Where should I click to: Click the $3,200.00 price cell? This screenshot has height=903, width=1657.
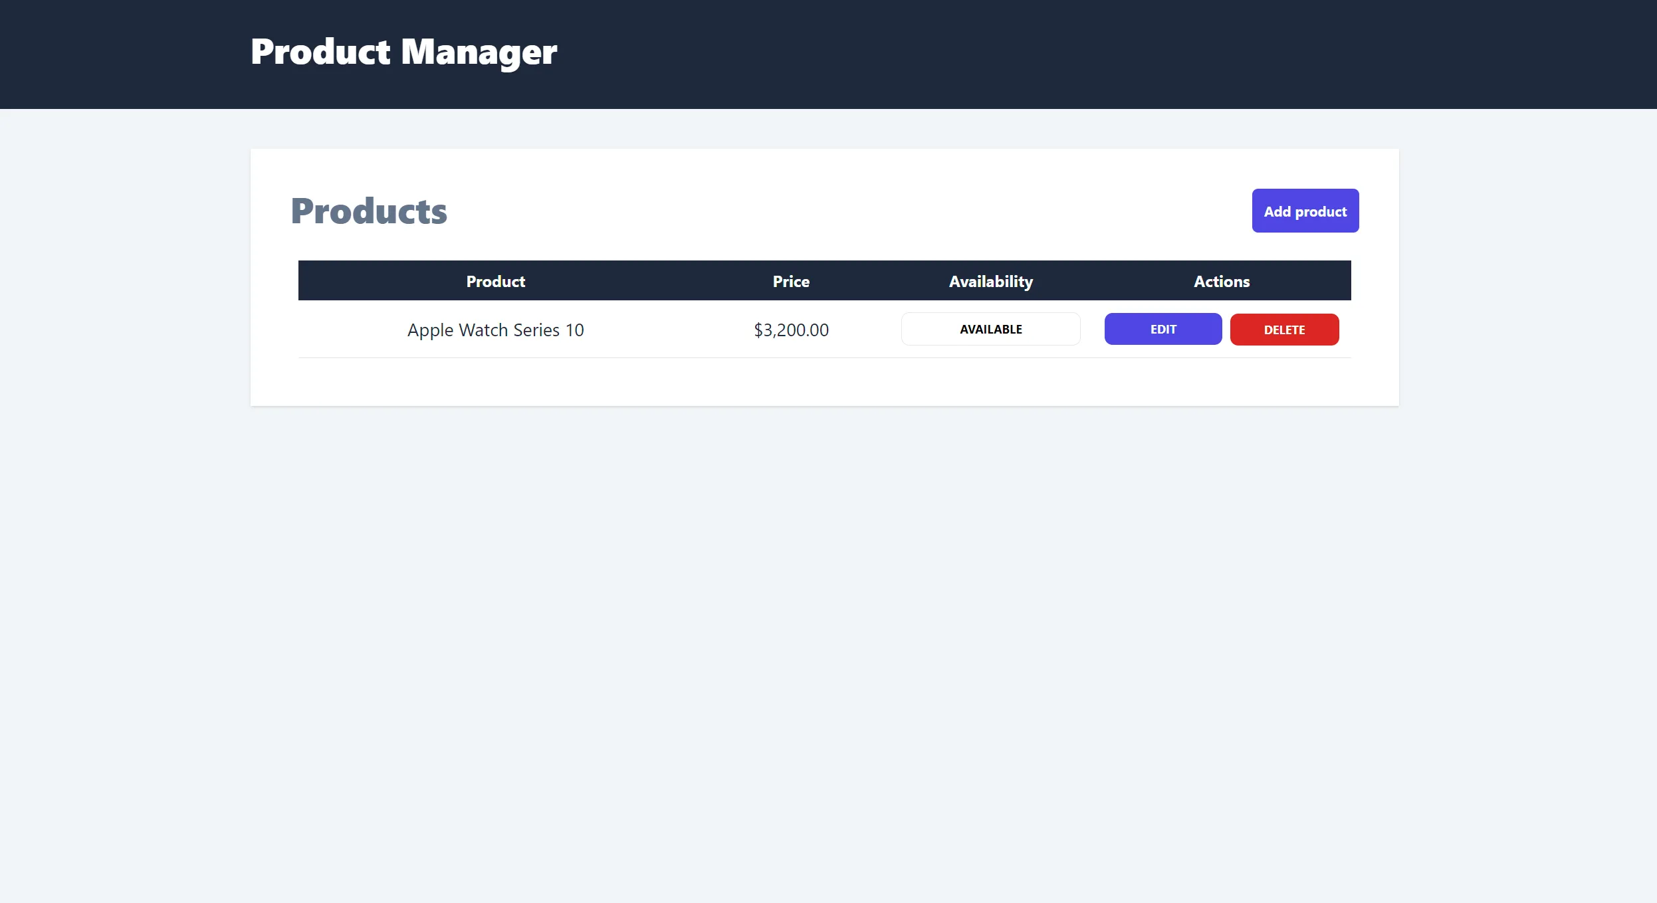pos(791,330)
